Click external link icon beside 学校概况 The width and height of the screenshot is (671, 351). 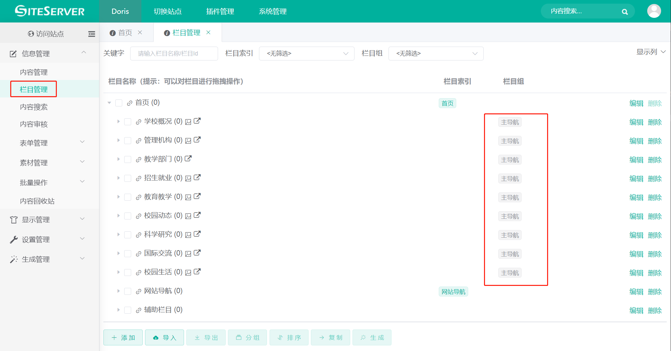197,121
